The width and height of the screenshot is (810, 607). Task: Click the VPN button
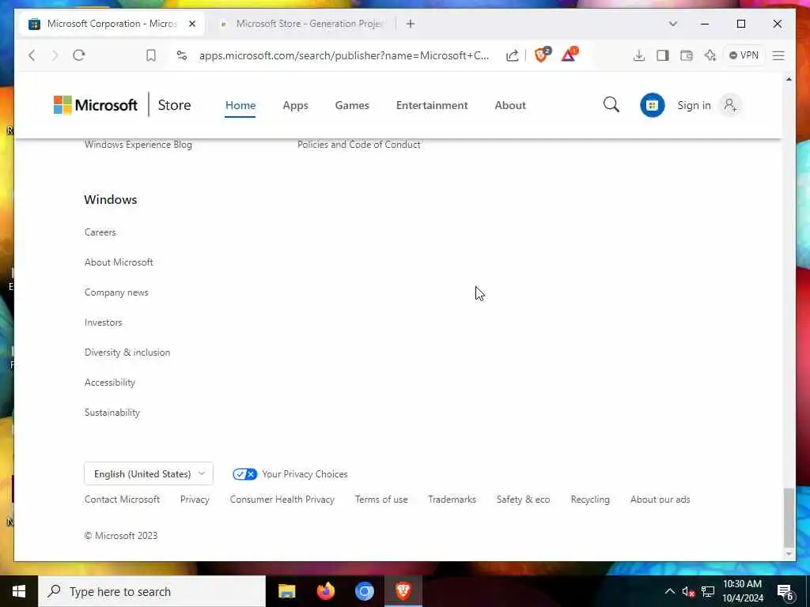(x=744, y=55)
